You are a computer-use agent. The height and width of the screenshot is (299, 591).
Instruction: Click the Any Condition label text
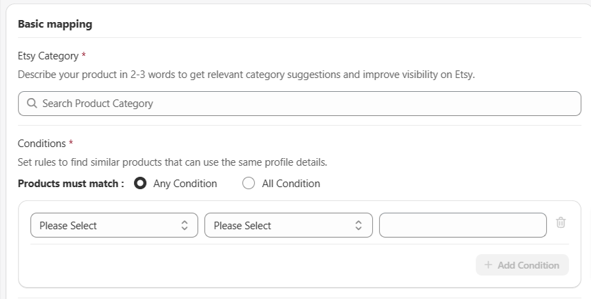coord(185,184)
